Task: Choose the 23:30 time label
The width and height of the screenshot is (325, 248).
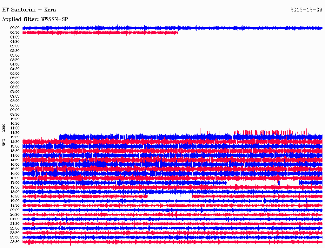Action: pos(15,242)
